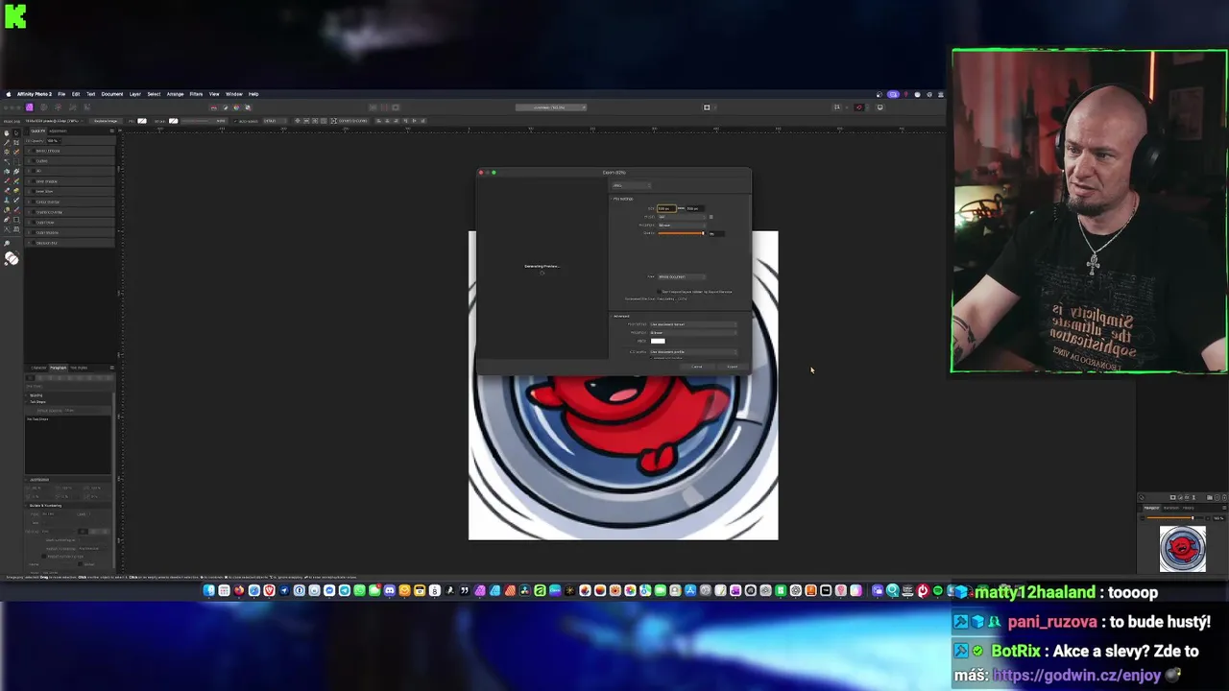
Task: Enable the Outline effect checkbox
Action: 34,161
